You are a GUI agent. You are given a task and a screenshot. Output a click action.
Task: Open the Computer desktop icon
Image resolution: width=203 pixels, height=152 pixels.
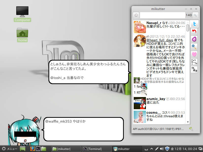[x=22, y=14]
